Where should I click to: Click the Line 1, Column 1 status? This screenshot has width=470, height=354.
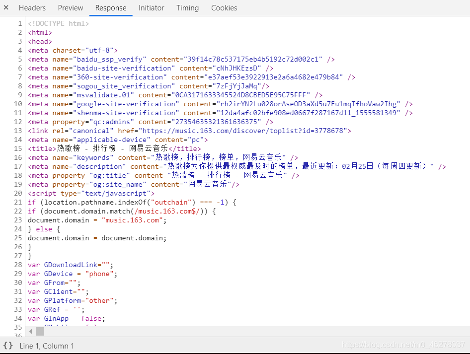(47, 346)
